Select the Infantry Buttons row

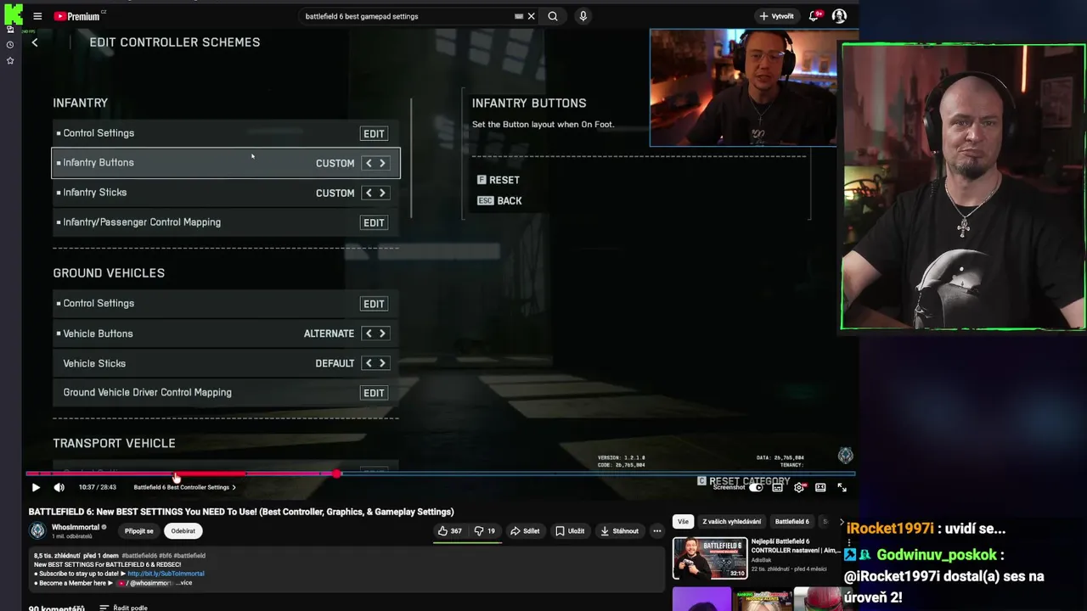tap(226, 163)
